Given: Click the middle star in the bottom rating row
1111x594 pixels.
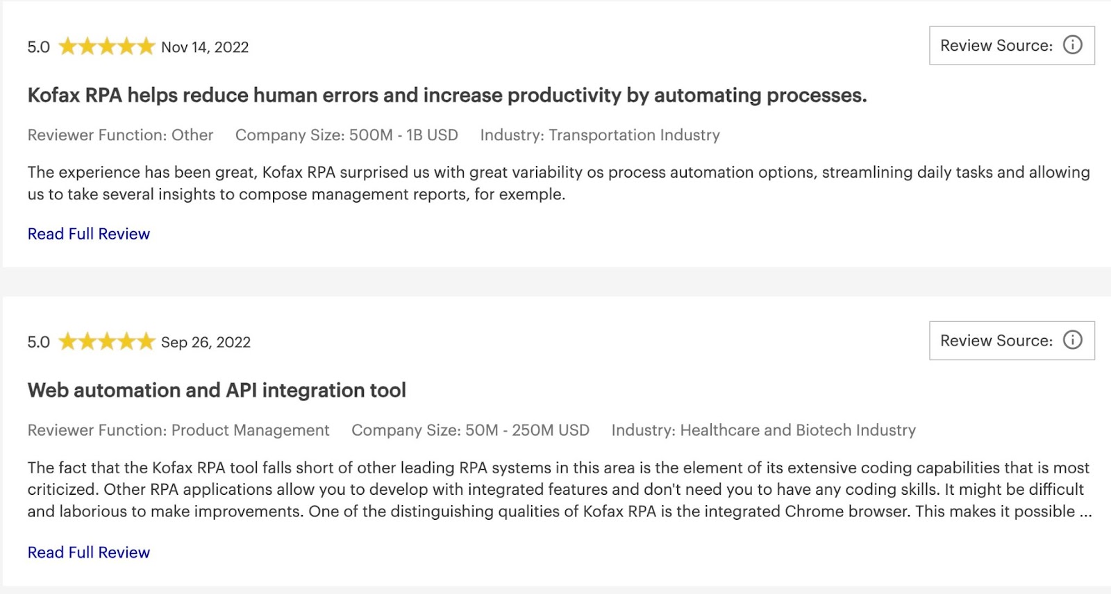Looking at the screenshot, I should [x=108, y=341].
